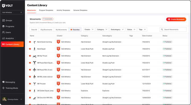191x105 pixels.
Task: Toggle favorite star for BB Hip Thrust
Action: tap(30, 56)
